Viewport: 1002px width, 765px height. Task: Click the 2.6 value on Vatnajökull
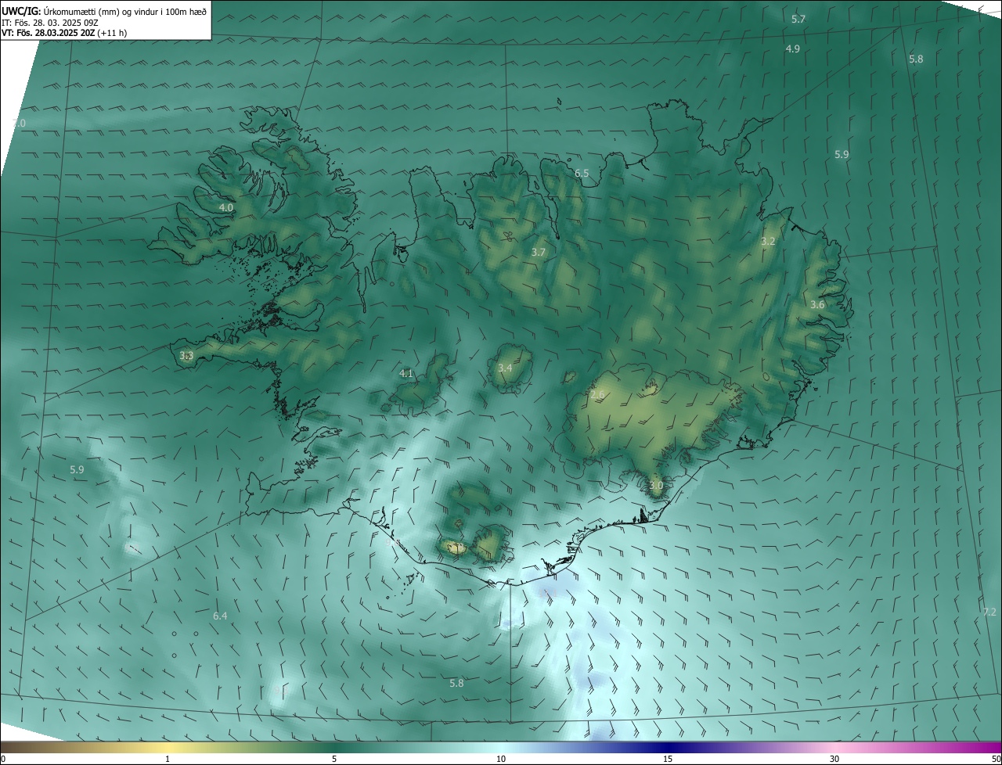tap(597, 396)
